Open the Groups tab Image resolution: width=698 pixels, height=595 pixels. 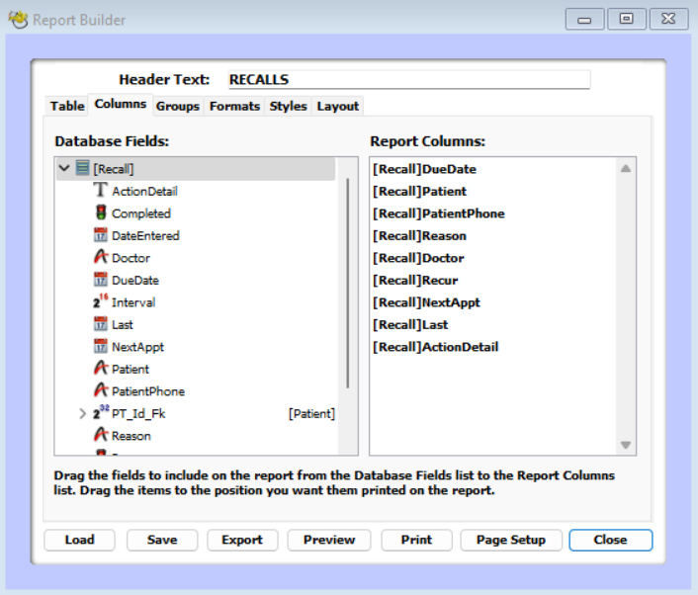(178, 106)
